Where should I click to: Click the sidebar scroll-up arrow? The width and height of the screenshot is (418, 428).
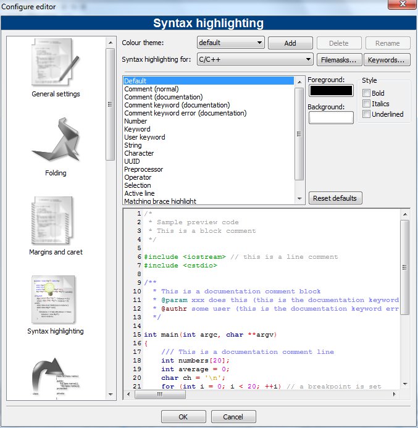click(x=111, y=43)
